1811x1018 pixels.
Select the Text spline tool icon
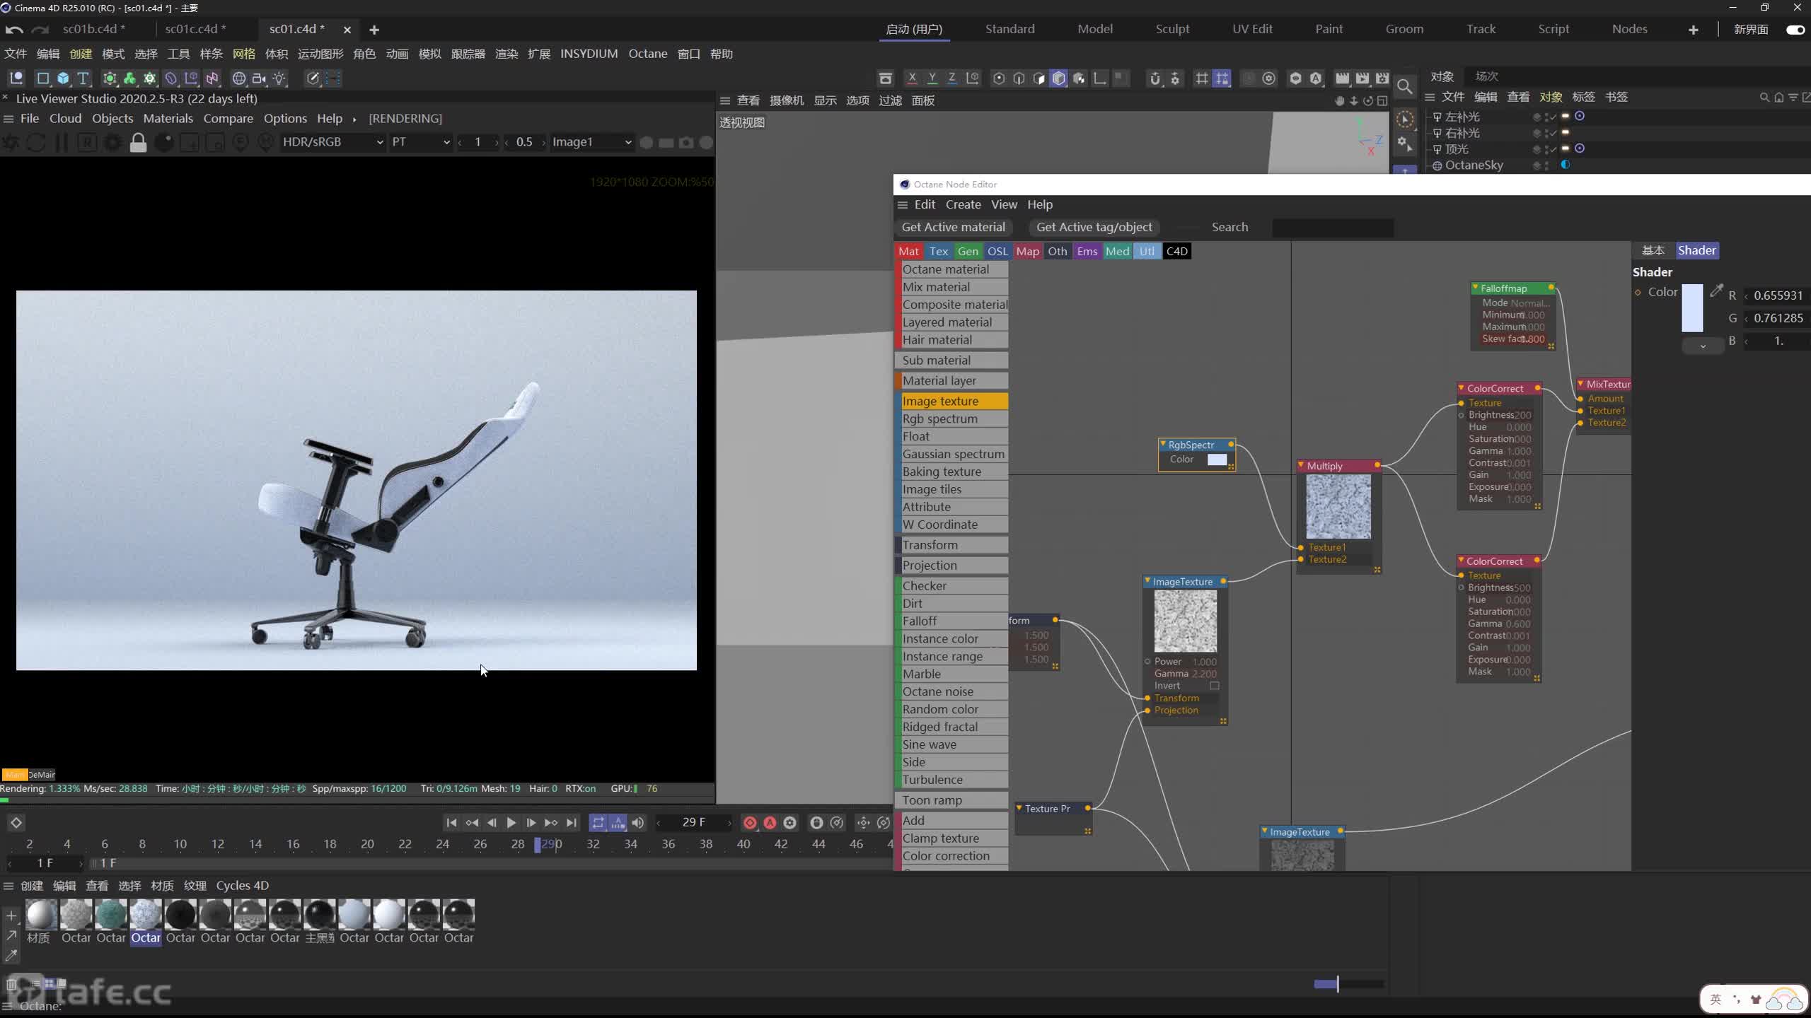click(x=83, y=78)
